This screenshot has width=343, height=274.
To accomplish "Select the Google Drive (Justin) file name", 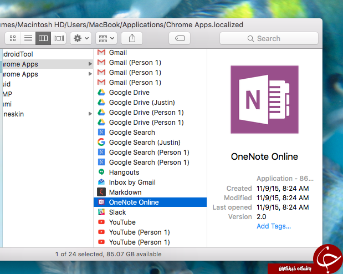I will [142, 103].
